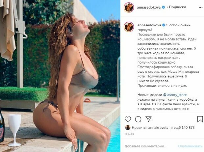Like the post with the heart icon

point(128,119)
